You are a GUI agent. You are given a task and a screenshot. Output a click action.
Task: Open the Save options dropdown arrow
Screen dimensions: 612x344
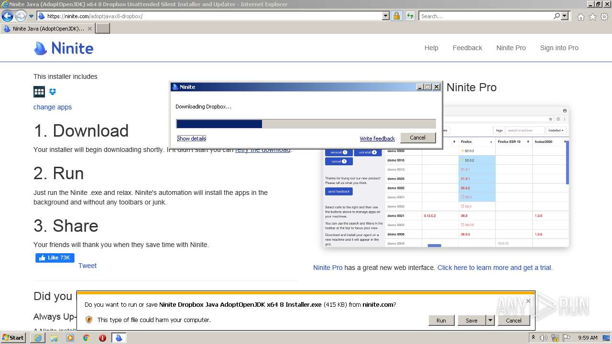pos(490,321)
